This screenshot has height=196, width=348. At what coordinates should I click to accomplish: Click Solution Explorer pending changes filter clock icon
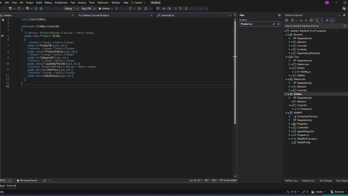292,20
